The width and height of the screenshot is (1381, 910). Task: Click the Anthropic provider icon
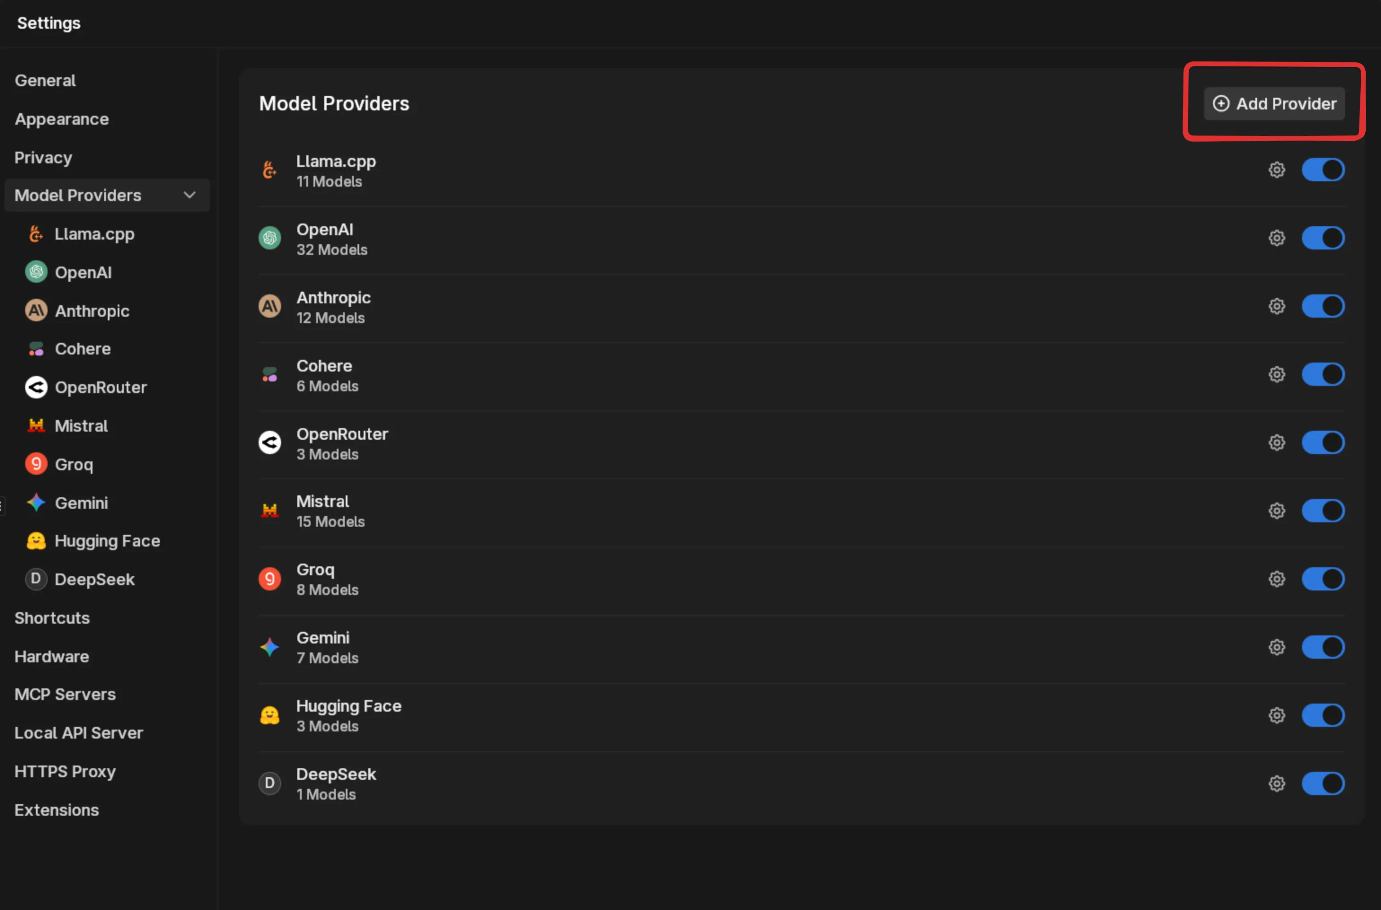point(36,311)
